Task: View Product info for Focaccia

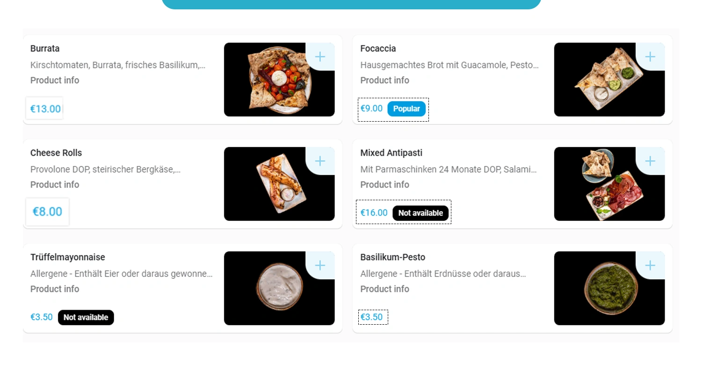Action: [384, 80]
